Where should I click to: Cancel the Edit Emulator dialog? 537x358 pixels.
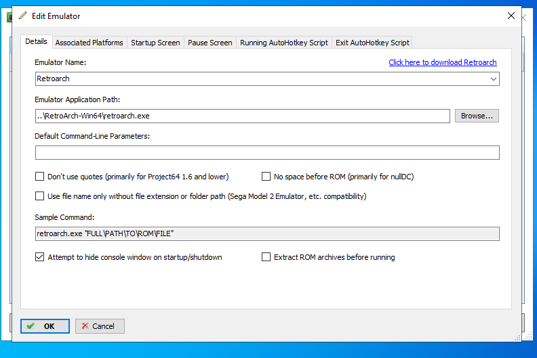[x=100, y=326]
